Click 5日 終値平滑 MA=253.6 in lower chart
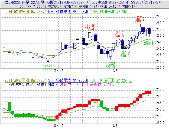 point(68,80)
